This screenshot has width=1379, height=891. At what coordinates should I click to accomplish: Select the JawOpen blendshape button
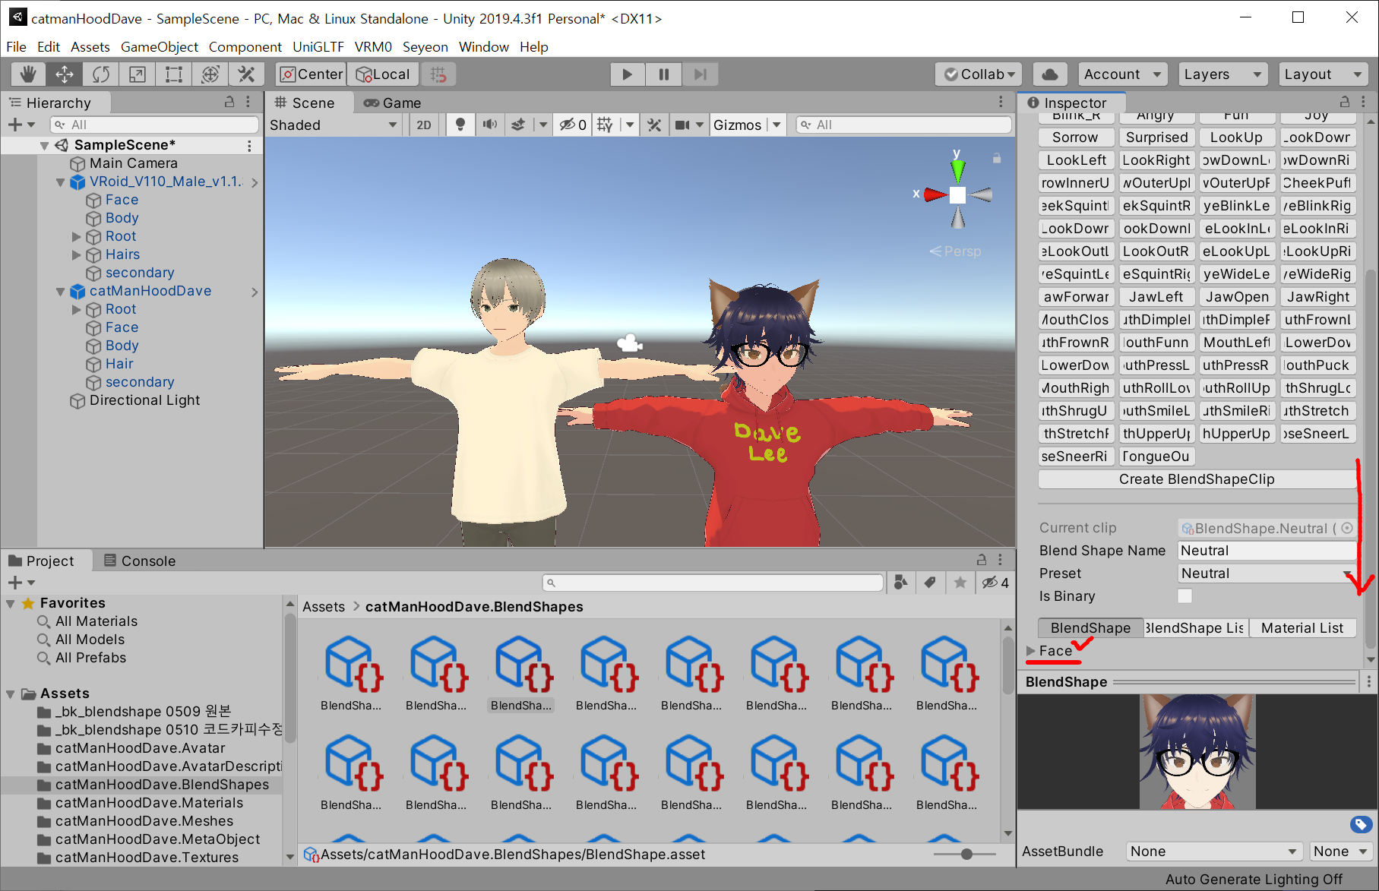coord(1237,297)
